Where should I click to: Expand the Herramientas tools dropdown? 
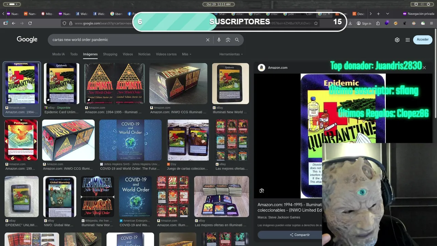pyautogui.click(x=231, y=54)
